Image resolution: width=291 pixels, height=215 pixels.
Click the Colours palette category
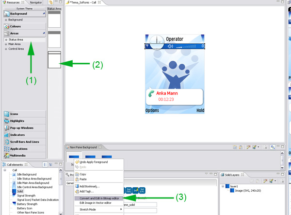18,26
